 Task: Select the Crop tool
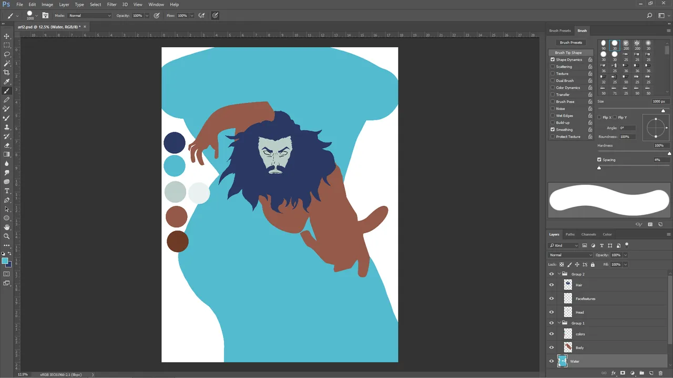coord(7,72)
